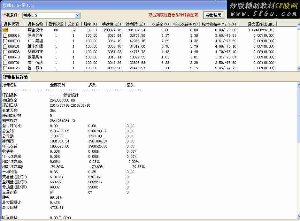Select the 鲁 泰A row name
The width and height of the screenshot is (300, 221).
click(x=35, y=68)
